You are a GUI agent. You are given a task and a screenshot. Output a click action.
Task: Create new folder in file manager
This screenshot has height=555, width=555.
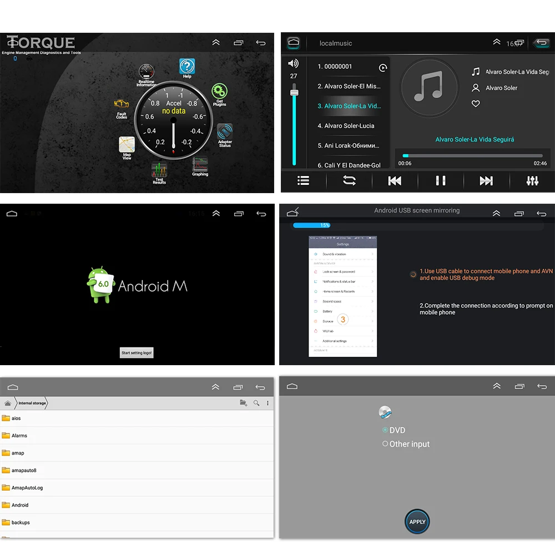click(x=244, y=403)
